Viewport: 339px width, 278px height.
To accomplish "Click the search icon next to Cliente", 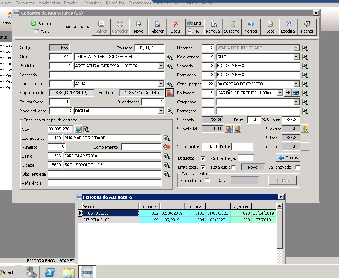I will coord(169,57).
